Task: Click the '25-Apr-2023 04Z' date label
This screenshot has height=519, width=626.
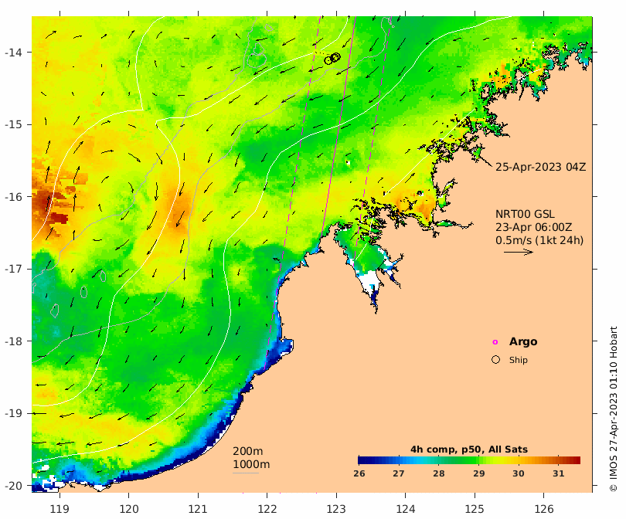Action: click(540, 167)
